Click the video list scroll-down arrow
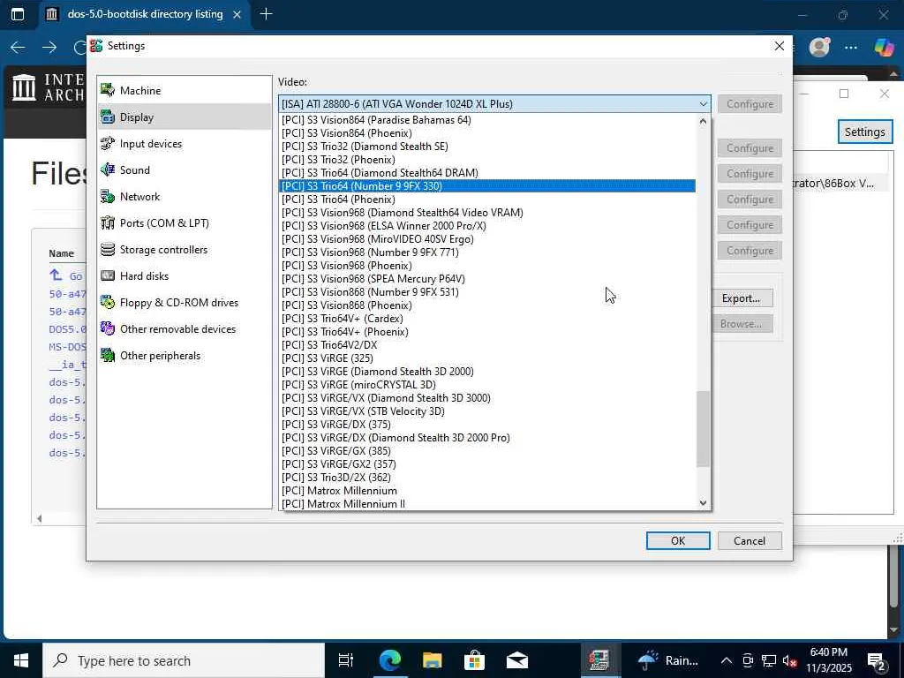The width and height of the screenshot is (904, 678). pyautogui.click(x=703, y=502)
